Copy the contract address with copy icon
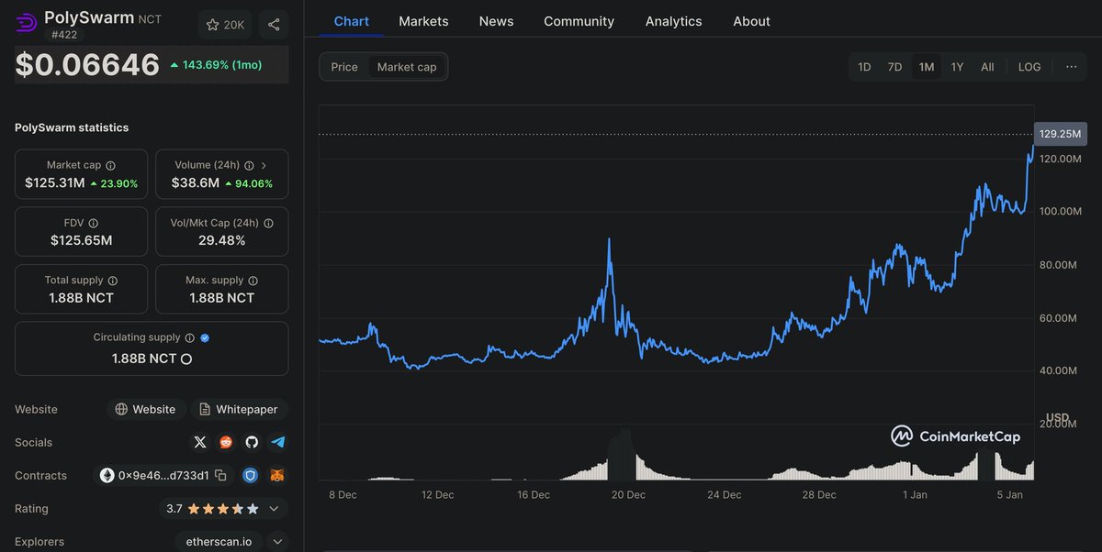This screenshot has width=1102, height=552. click(x=220, y=475)
